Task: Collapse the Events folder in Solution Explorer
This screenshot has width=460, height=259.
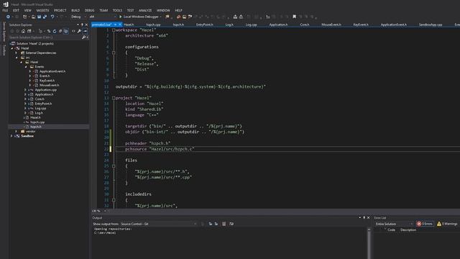Action: pos(26,67)
